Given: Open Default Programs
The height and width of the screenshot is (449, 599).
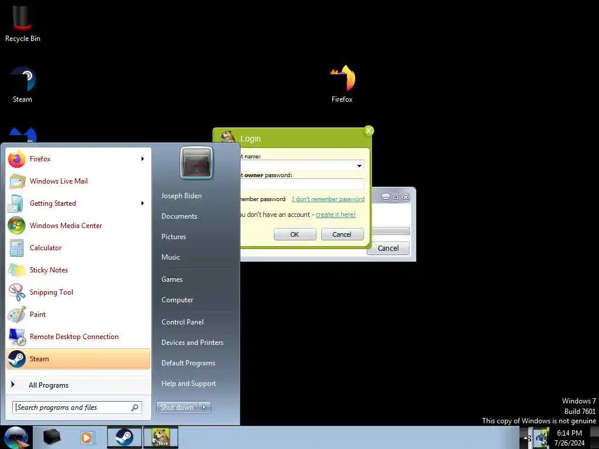Looking at the screenshot, I should [188, 363].
